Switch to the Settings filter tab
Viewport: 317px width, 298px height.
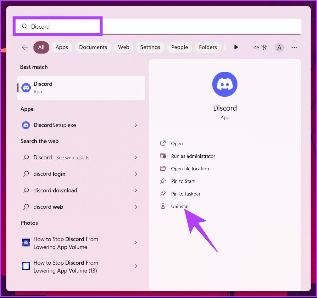pyautogui.click(x=150, y=47)
